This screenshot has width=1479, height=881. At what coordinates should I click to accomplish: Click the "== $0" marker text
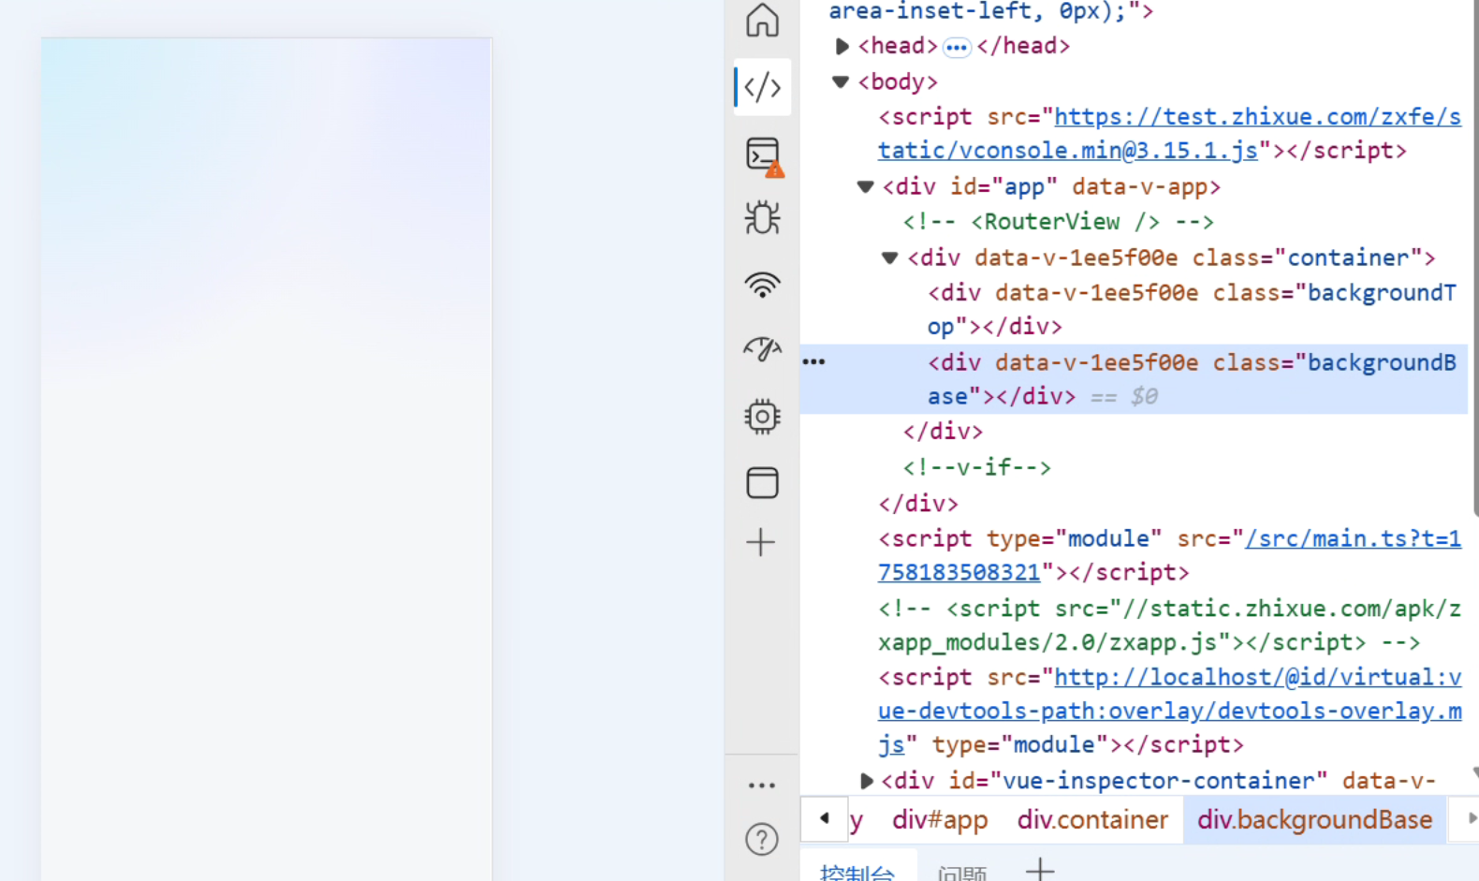click(1124, 397)
